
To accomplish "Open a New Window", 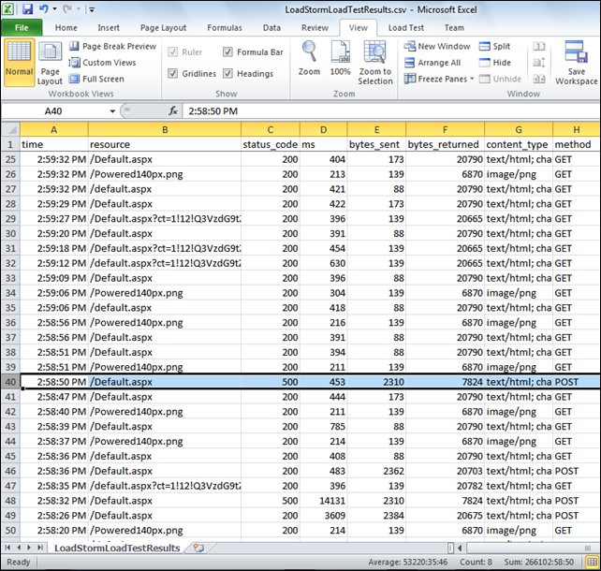I will [x=437, y=47].
